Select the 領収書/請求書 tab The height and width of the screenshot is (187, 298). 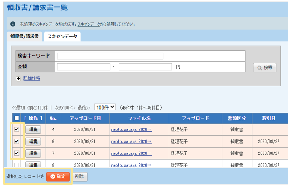(25, 37)
